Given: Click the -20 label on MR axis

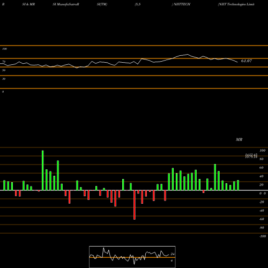Looking at the screenshot, I should 262,202.
